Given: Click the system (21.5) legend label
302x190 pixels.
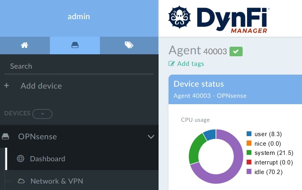Looking at the screenshot, I should (x=274, y=153).
